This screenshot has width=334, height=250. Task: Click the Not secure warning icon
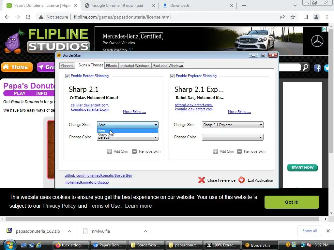[41, 17]
